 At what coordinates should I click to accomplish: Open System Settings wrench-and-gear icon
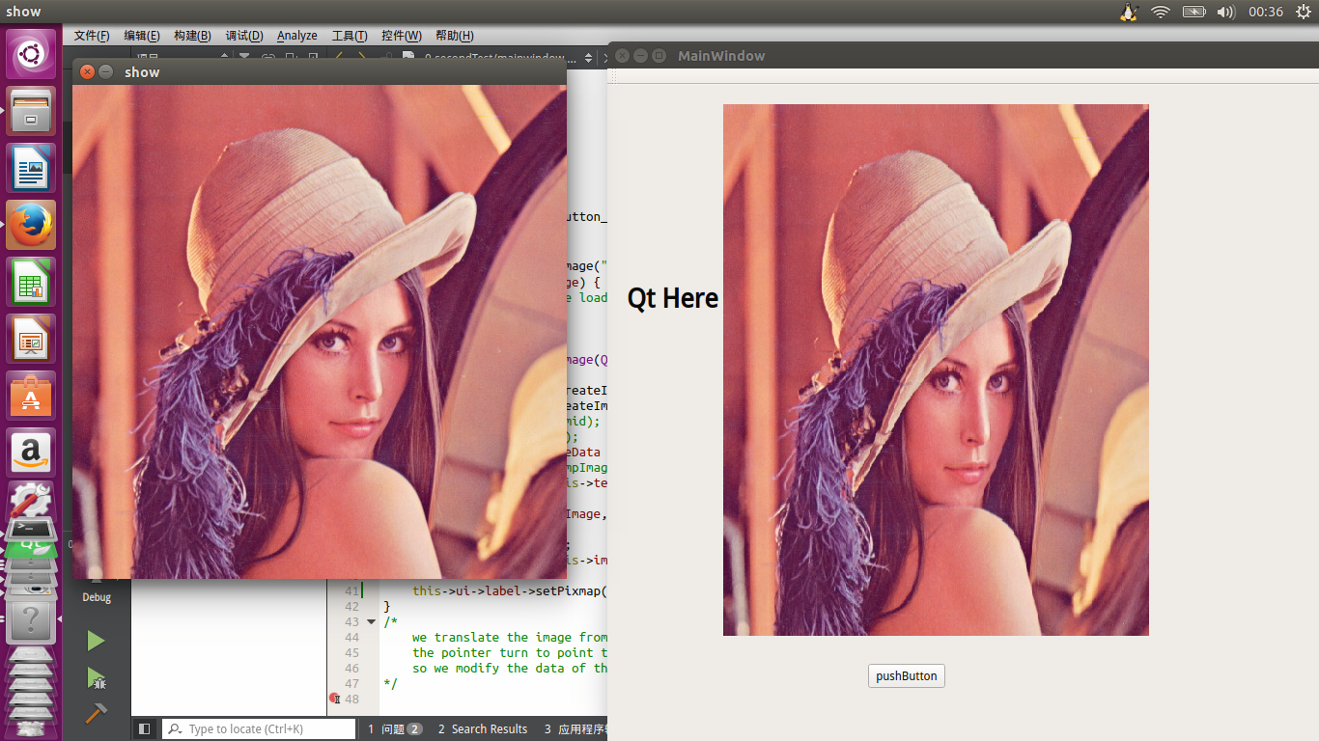pyautogui.click(x=31, y=498)
